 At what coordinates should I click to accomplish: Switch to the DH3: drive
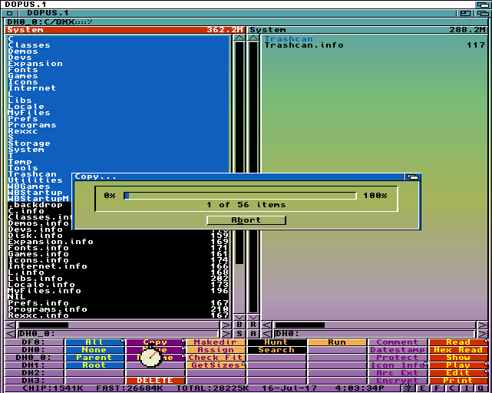pyautogui.click(x=34, y=381)
